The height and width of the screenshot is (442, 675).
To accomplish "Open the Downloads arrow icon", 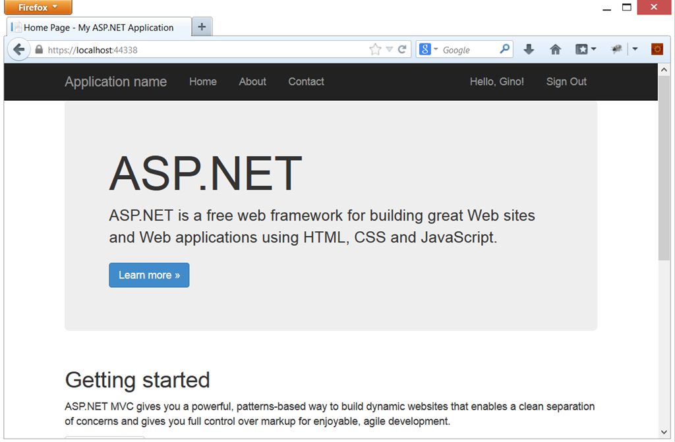I will click(529, 49).
